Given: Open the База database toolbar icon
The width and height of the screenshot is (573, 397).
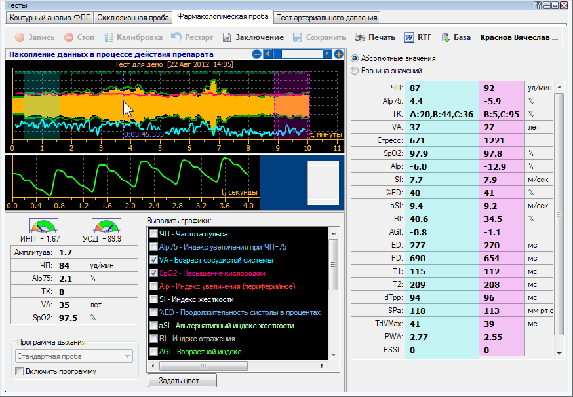Looking at the screenshot, I should (446, 37).
